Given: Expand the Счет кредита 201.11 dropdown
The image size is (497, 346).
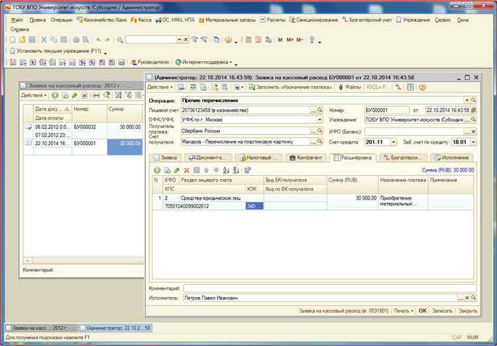Looking at the screenshot, I should click(x=394, y=142).
